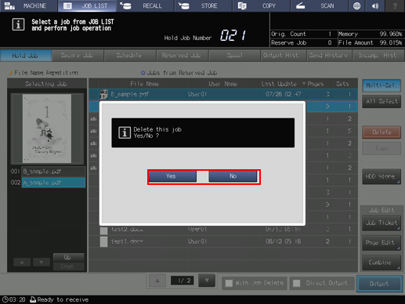Image resolution: width=405 pixels, height=304 pixels.
Task: Open the RECALL tab
Action: tap(145, 5)
